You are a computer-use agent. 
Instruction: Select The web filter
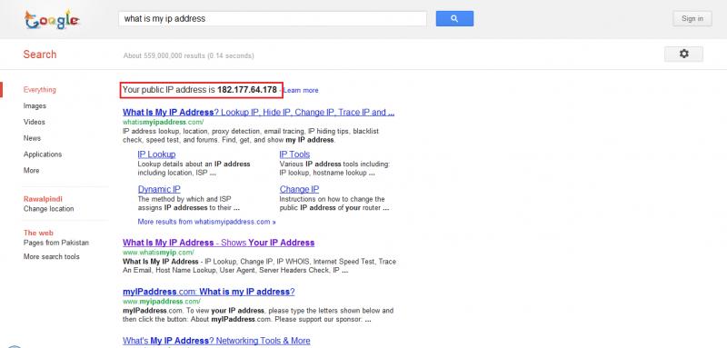[x=38, y=233]
